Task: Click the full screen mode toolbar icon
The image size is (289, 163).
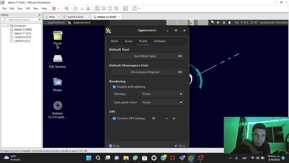Action: click(110, 9)
